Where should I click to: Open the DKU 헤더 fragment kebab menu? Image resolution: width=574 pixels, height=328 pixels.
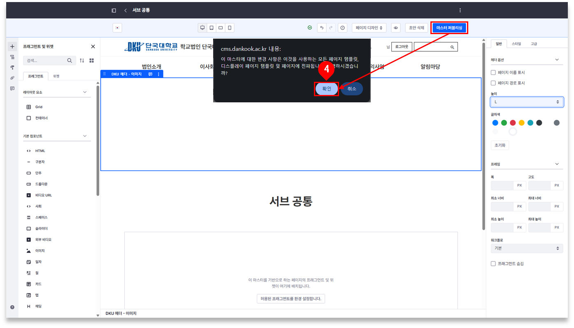pyautogui.click(x=158, y=74)
